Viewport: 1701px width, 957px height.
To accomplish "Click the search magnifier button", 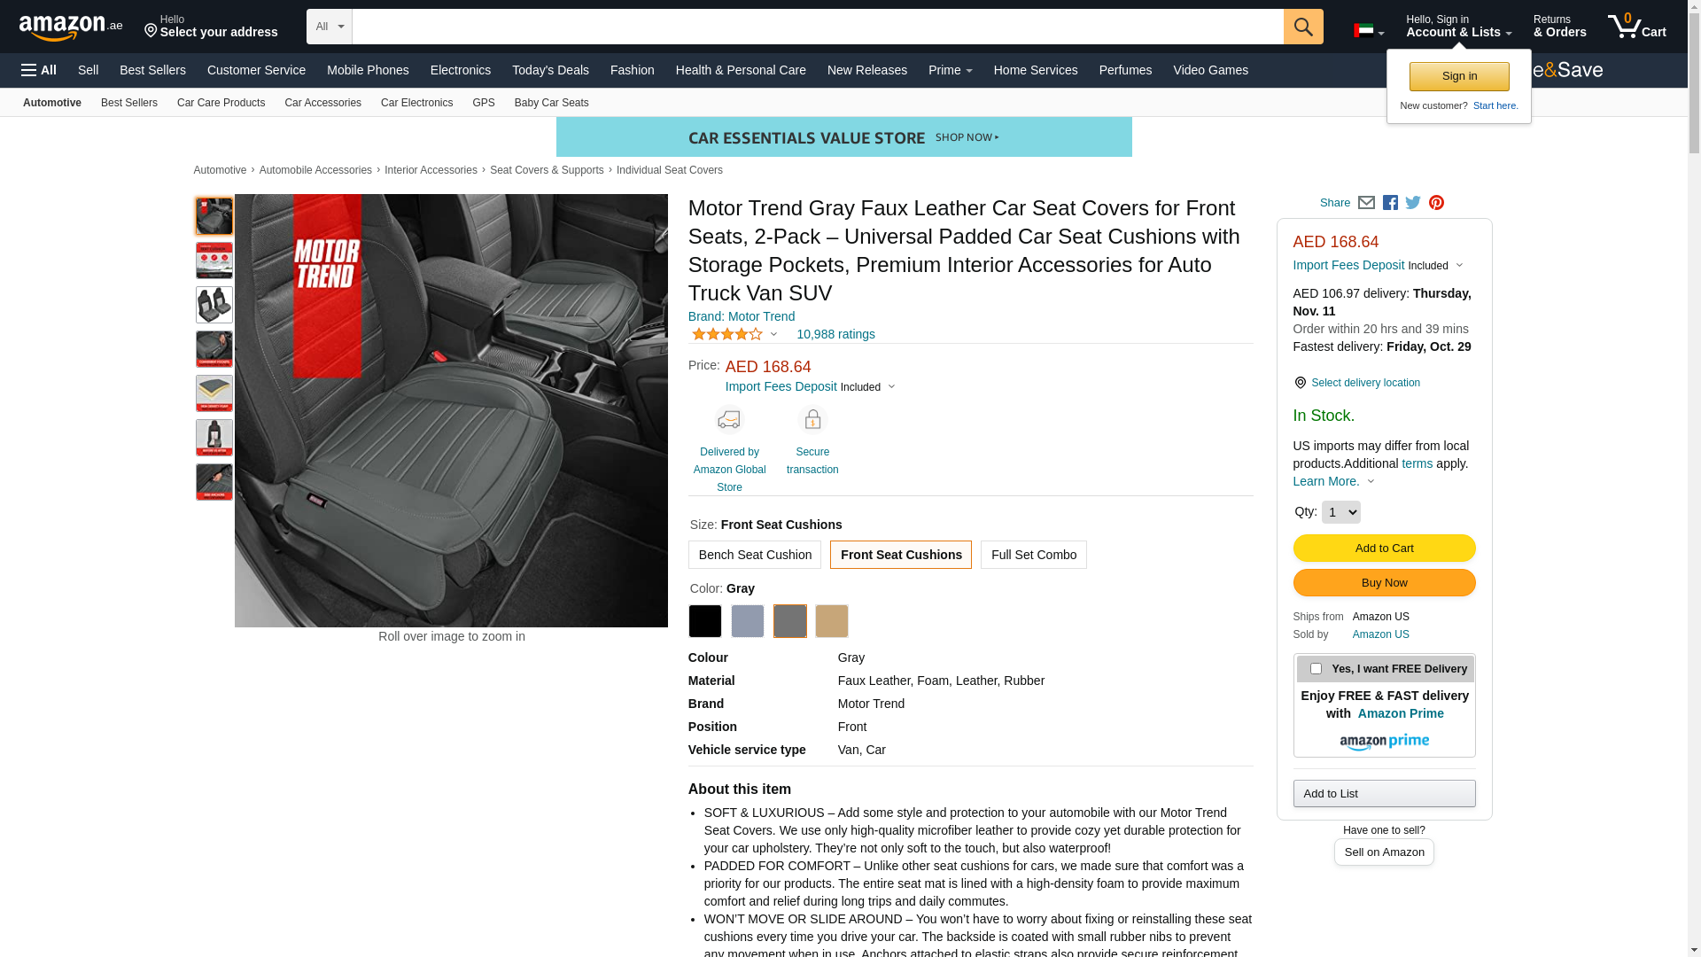I will click(x=1302, y=27).
